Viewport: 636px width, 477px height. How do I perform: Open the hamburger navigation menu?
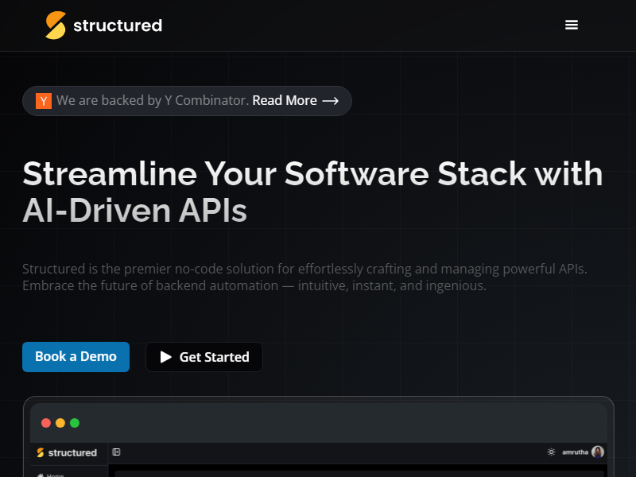[572, 25]
